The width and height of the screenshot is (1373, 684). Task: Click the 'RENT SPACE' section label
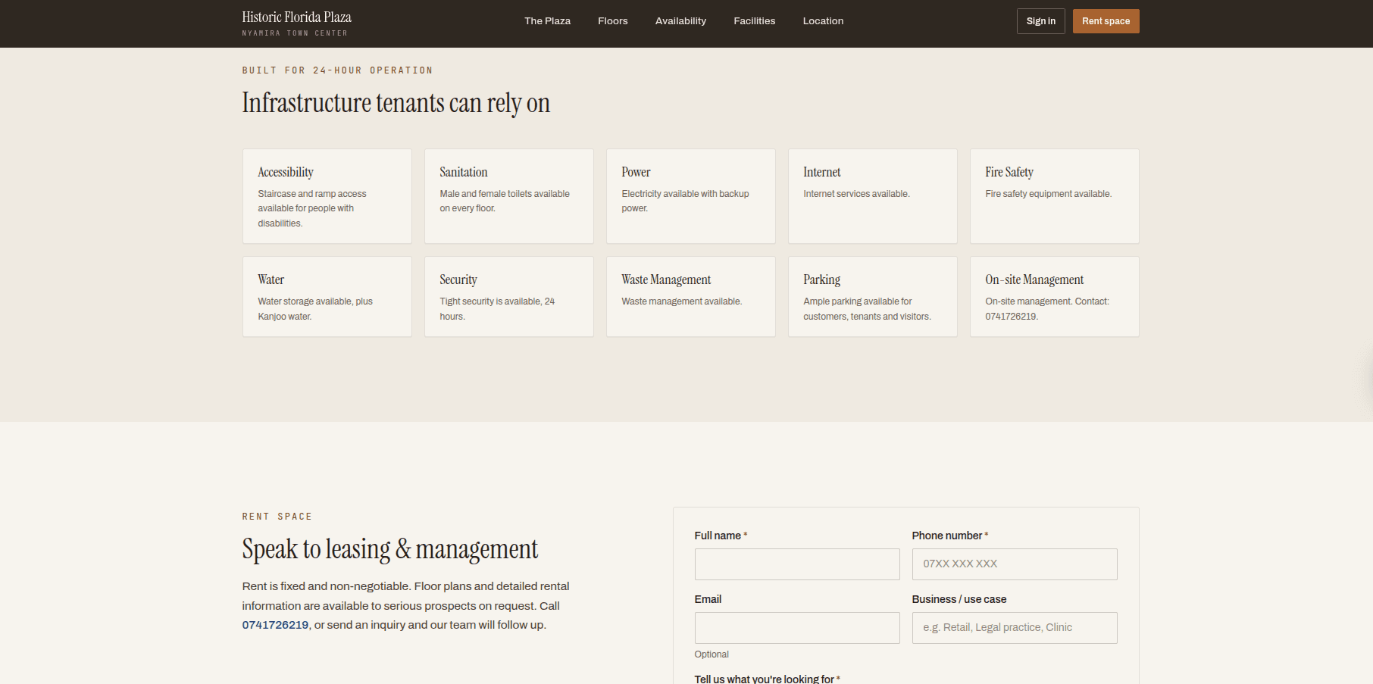(x=277, y=517)
